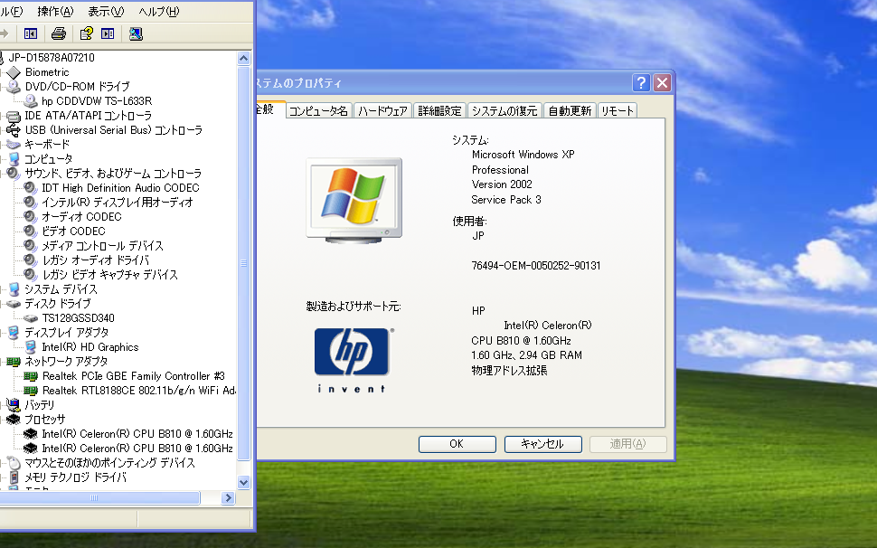The image size is (877, 548).
Task: Click Service Pack 3 text
Action: pyautogui.click(x=506, y=200)
